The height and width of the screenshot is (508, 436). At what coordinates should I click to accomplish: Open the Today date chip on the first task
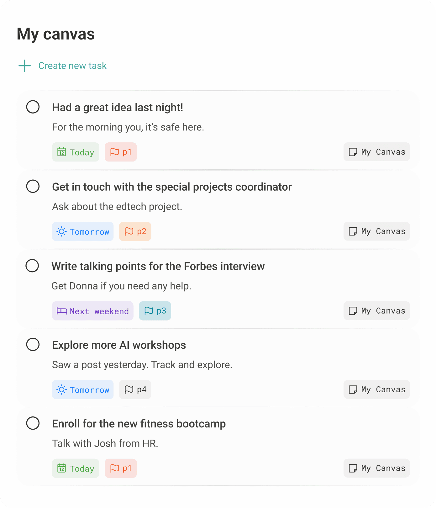coord(76,152)
